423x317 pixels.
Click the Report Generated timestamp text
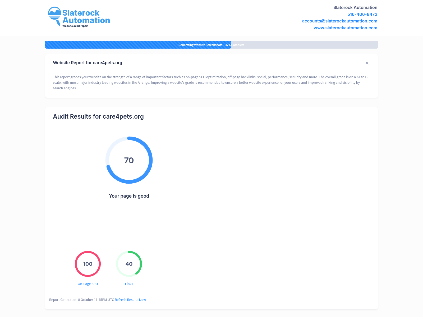[x=81, y=300]
